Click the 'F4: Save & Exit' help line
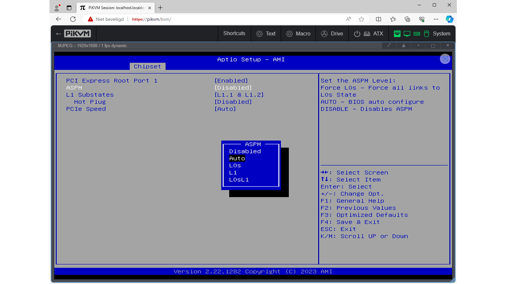 coord(350,222)
